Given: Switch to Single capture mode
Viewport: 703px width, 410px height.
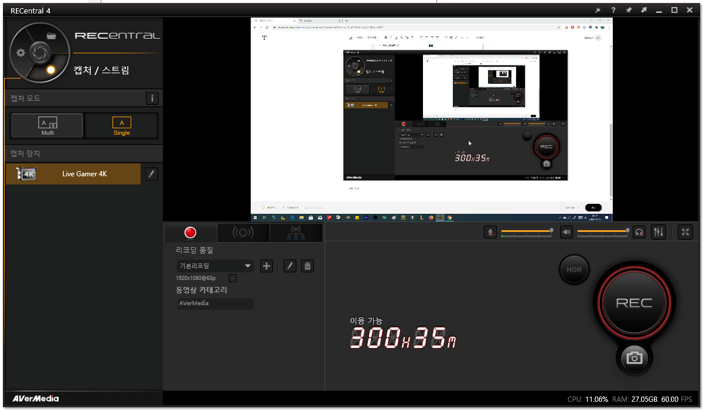Looking at the screenshot, I should pos(121,125).
